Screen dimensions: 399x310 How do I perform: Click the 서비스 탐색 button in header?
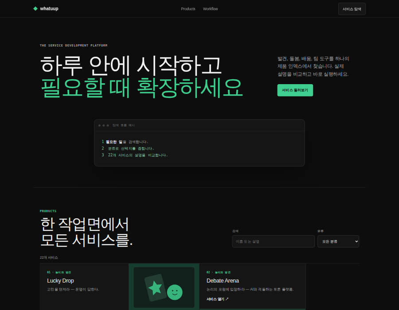click(x=352, y=9)
